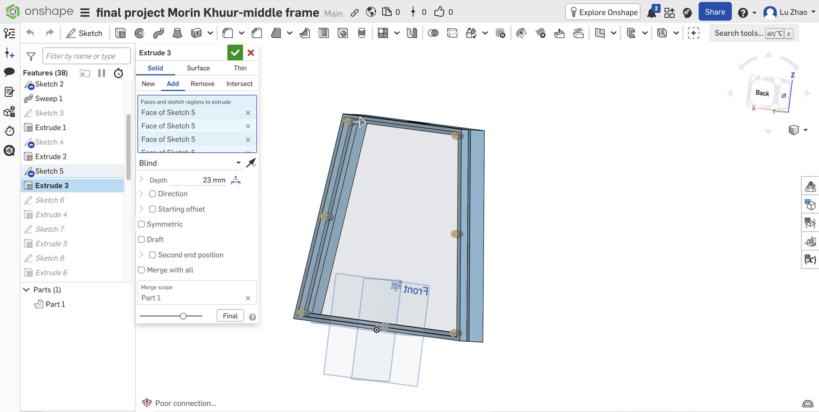The height and width of the screenshot is (412, 819).
Task: Expand the Depth parameter row
Action: coord(141,179)
